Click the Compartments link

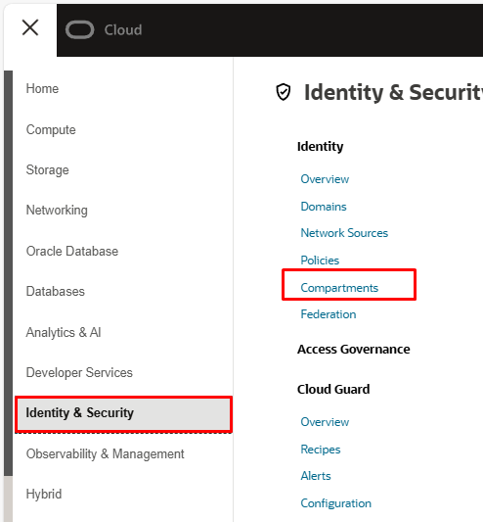(339, 288)
